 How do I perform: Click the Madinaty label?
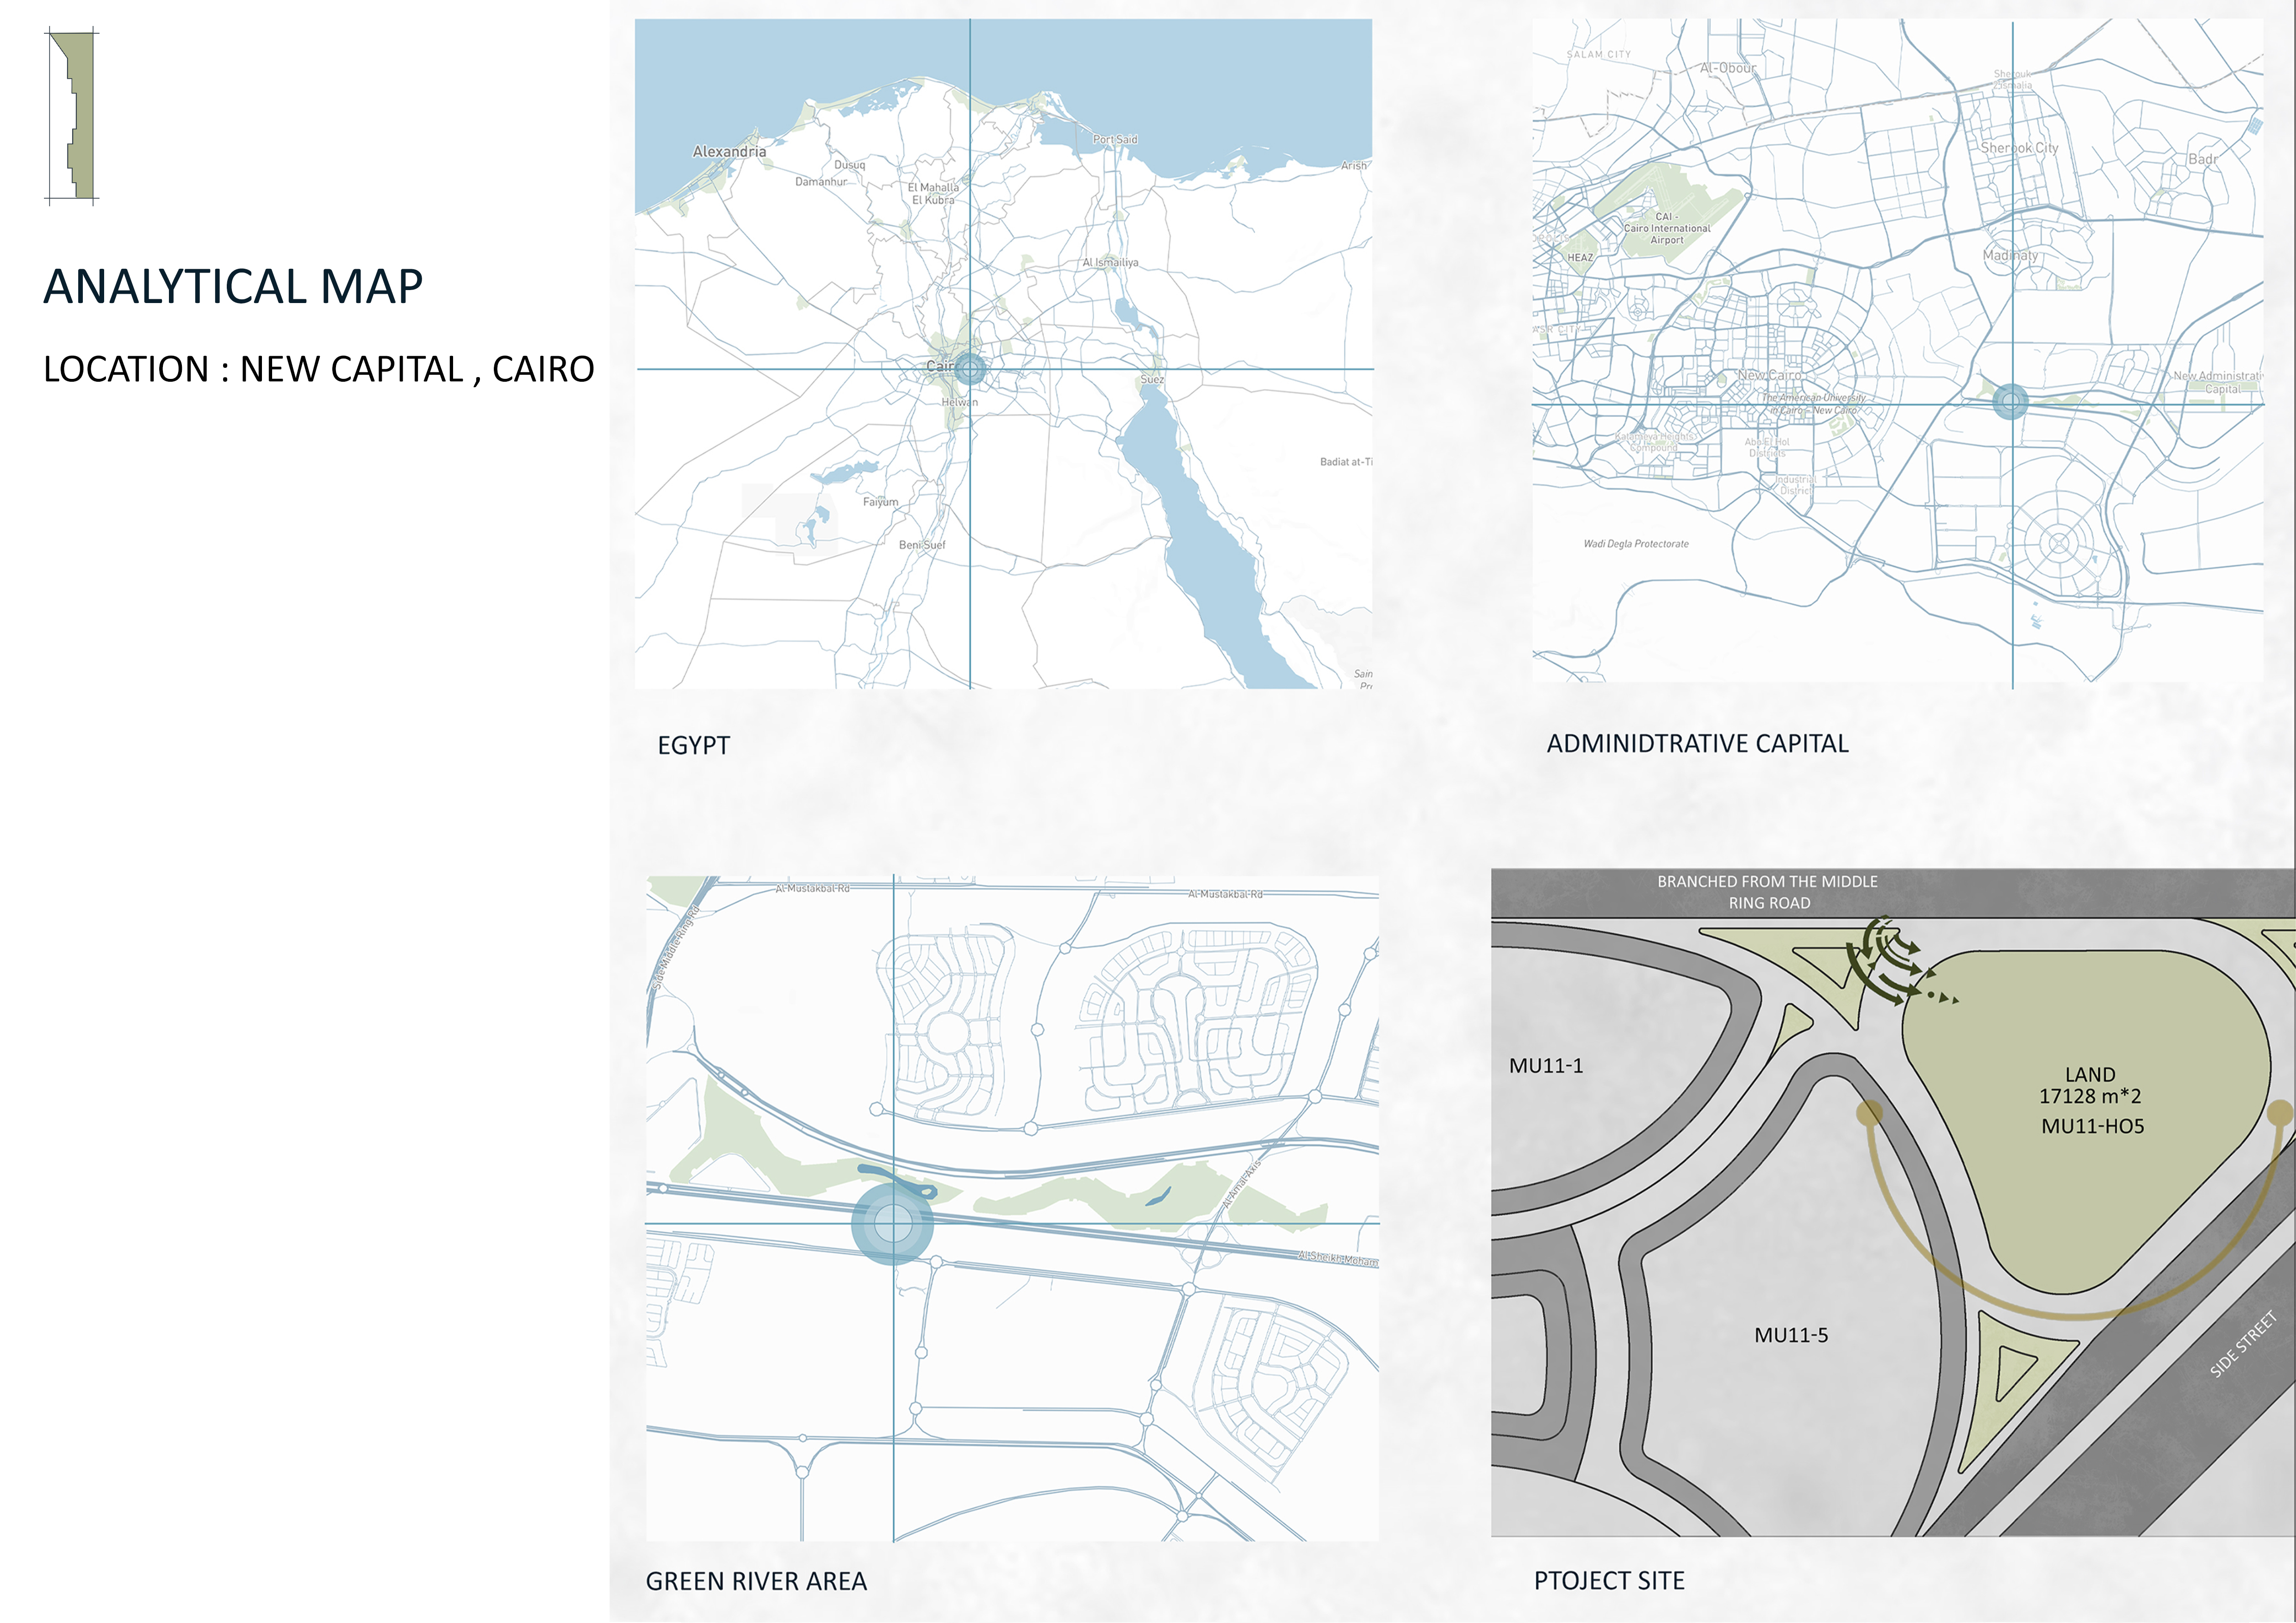point(2010,256)
